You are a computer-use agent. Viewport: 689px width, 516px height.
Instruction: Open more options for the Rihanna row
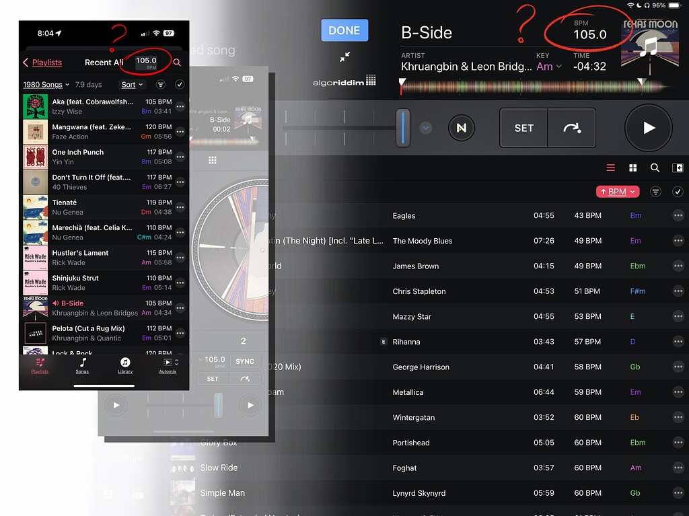(678, 342)
